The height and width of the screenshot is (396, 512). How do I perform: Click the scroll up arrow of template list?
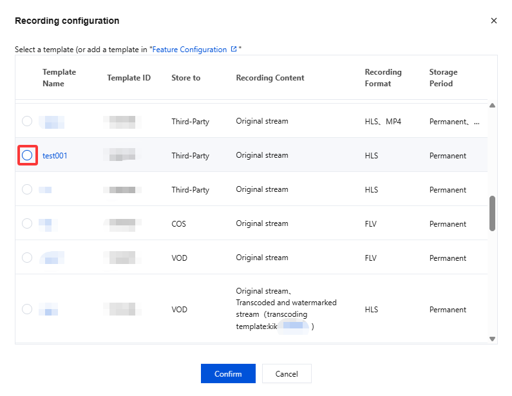pos(493,105)
